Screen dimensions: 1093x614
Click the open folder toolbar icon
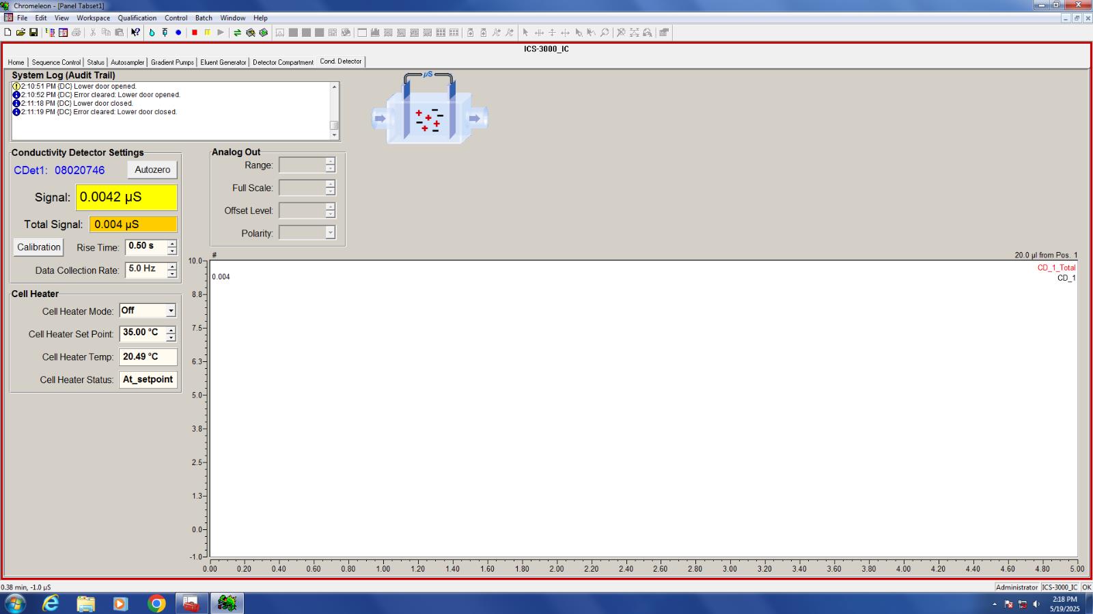click(x=20, y=32)
